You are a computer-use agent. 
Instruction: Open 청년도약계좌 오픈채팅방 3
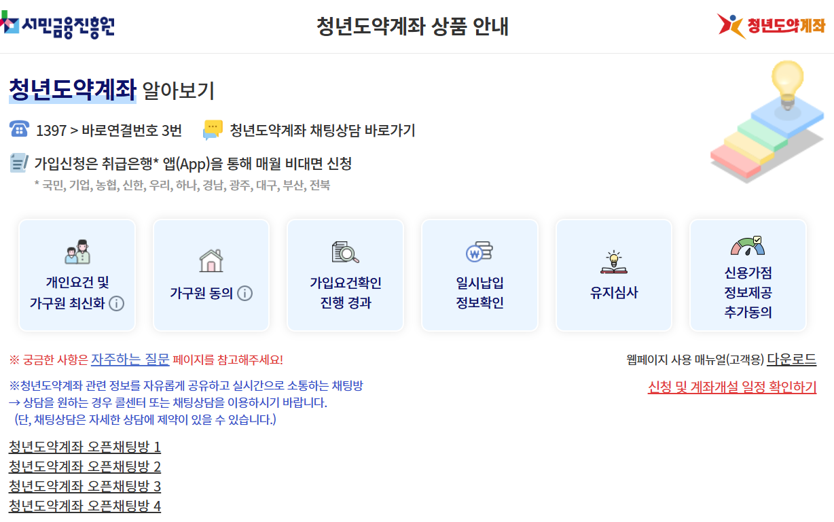tap(84, 487)
